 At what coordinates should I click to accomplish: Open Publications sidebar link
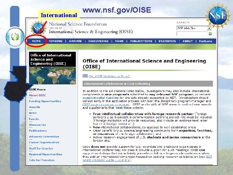click(x=38, y=131)
